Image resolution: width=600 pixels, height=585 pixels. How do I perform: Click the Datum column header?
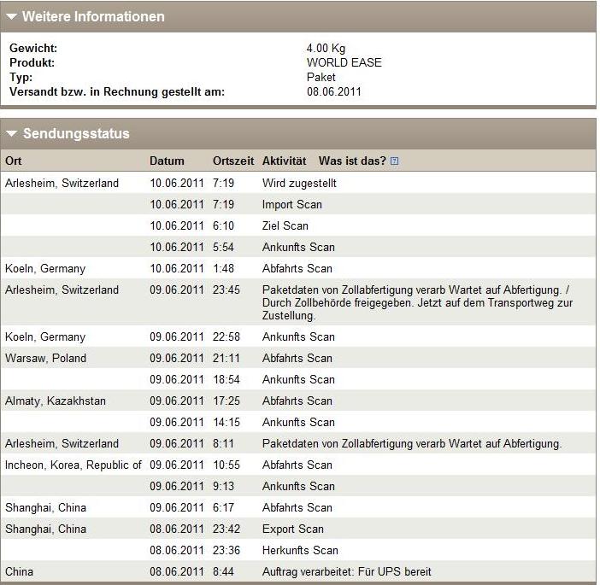click(x=167, y=161)
